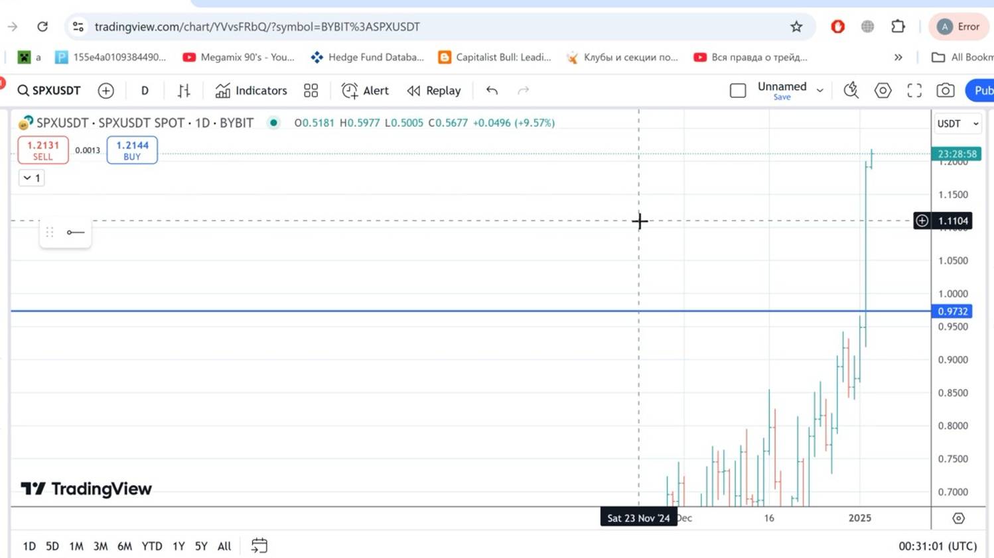Show more bookmarks chevron

898,58
